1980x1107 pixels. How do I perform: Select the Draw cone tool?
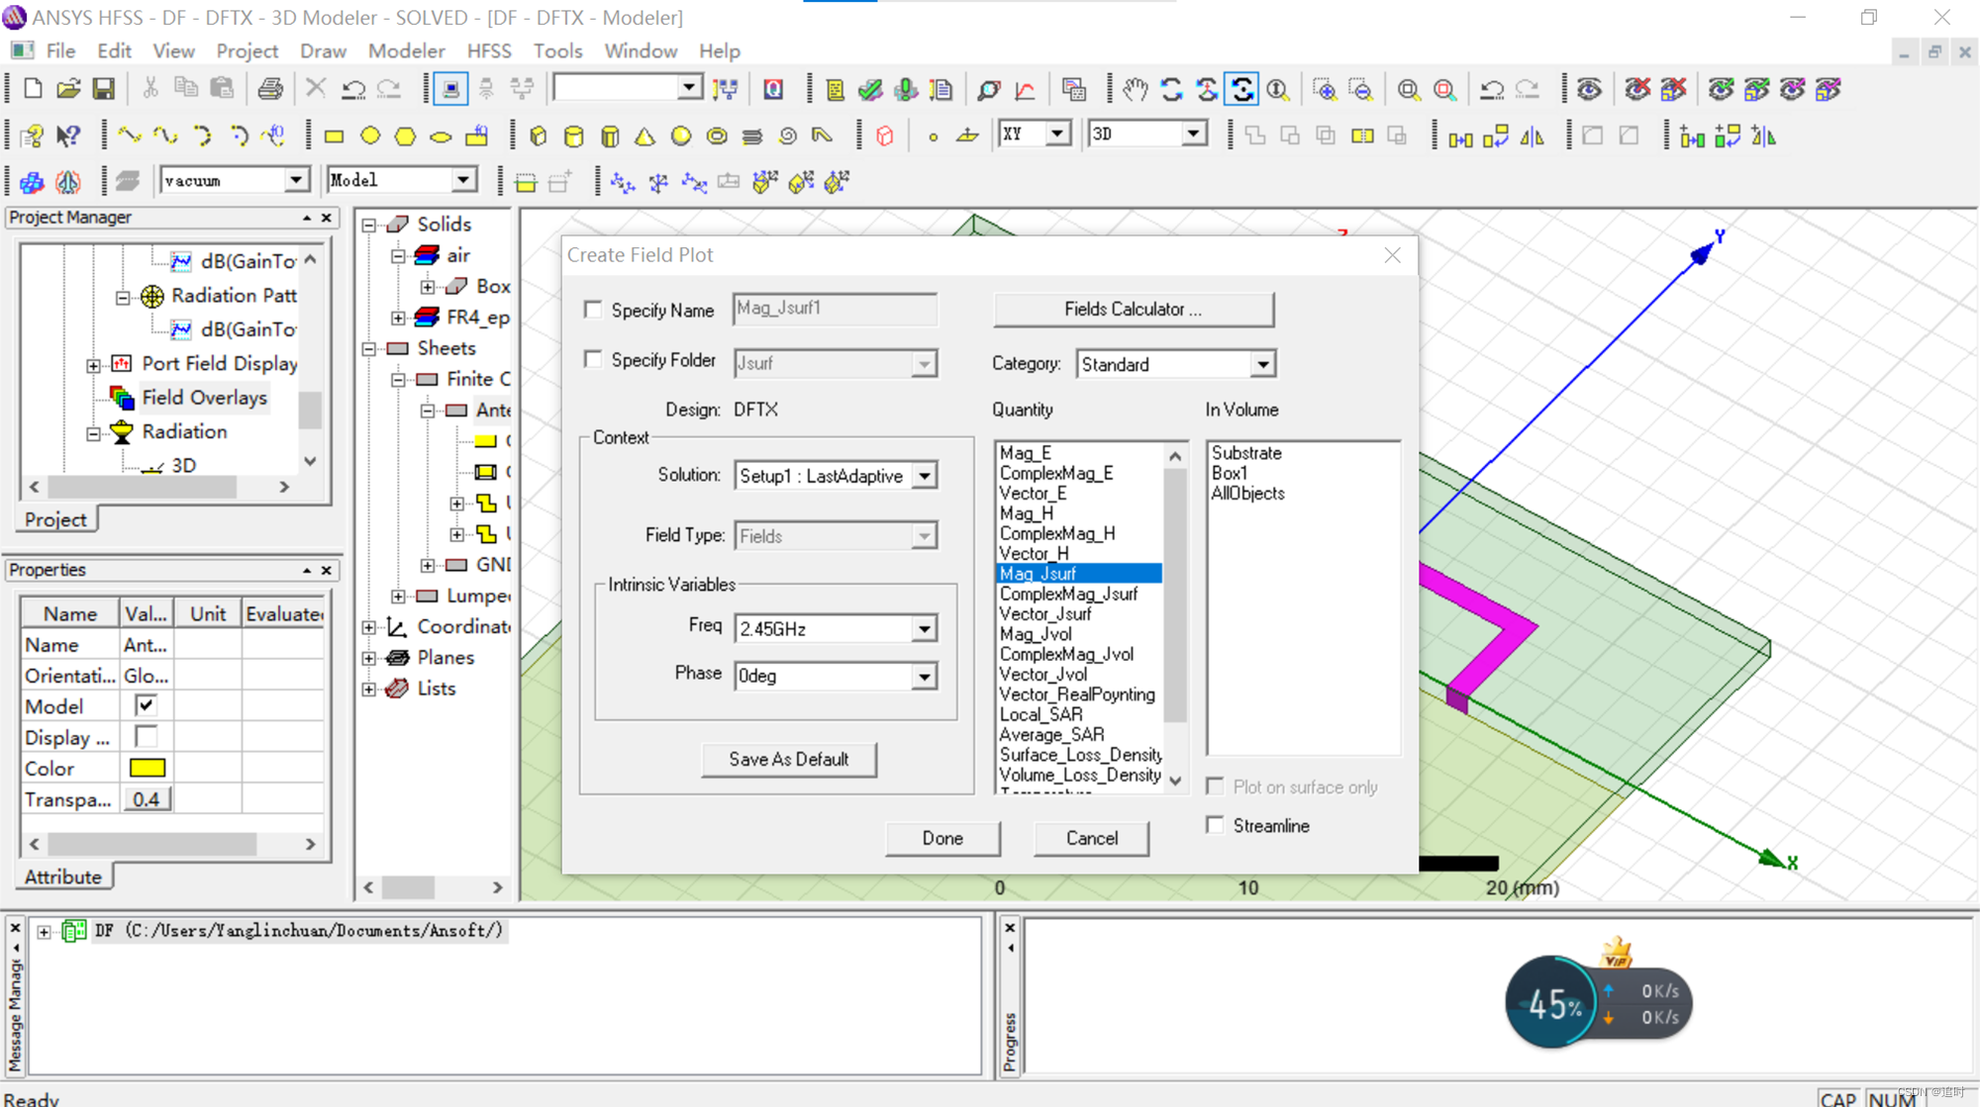pyautogui.click(x=644, y=136)
